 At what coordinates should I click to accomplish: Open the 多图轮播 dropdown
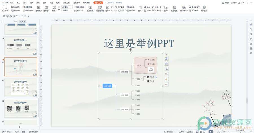coord(28,7)
